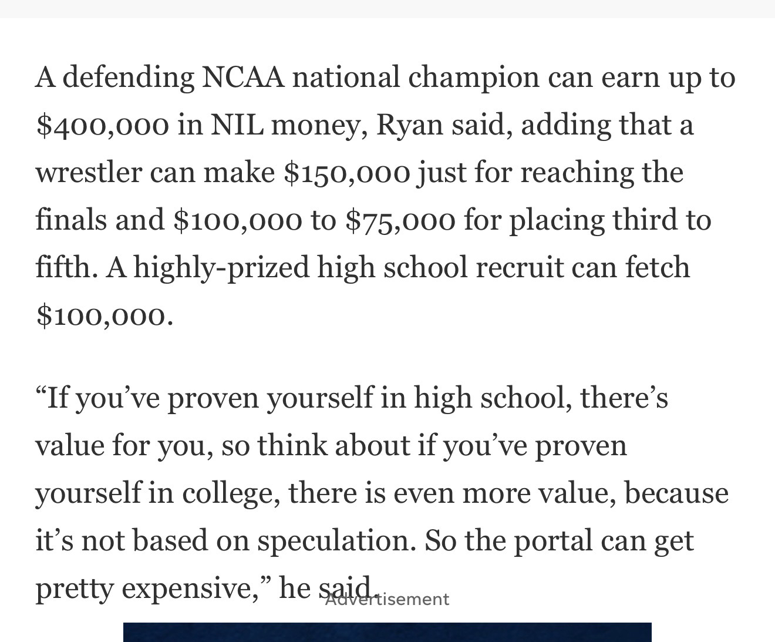Click the word wrestler

(x=88, y=173)
